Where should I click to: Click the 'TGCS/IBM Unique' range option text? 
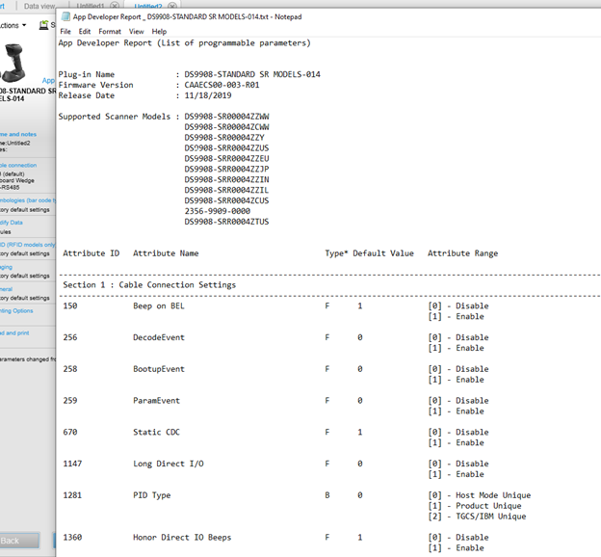tap(490, 517)
